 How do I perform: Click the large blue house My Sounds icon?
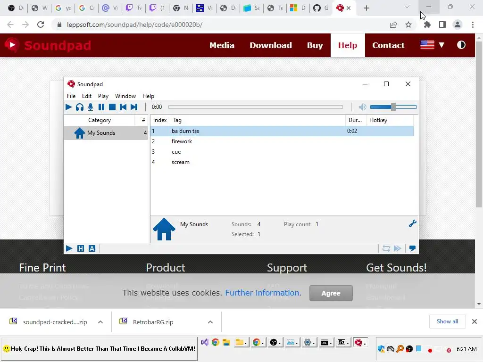[164, 229]
